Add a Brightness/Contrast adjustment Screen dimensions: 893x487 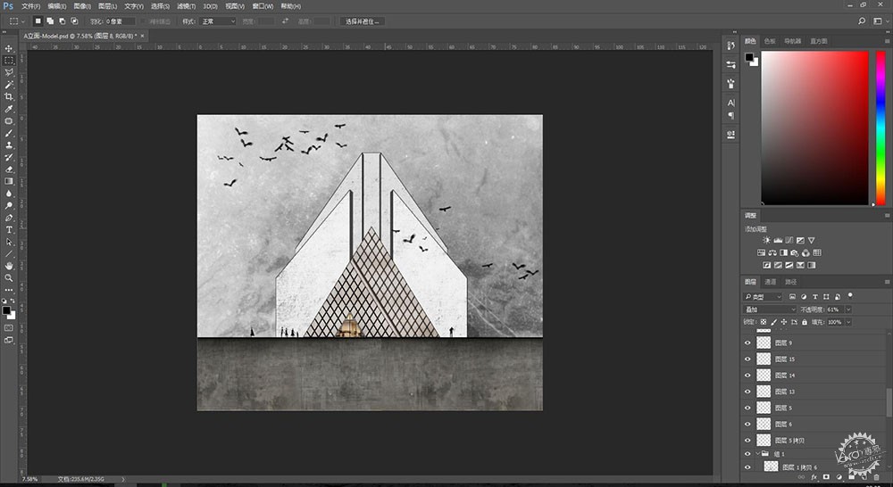766,240
